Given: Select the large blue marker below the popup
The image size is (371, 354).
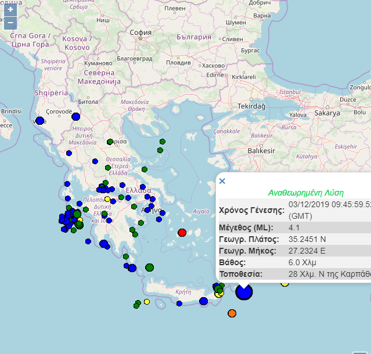Looking at the screenshot, I should pyautogui.click(x=244, y=292).
